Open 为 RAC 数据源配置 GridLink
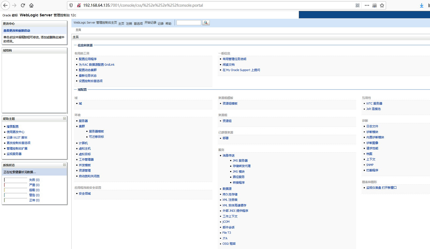430x249 pixels. tap(97, 65)
